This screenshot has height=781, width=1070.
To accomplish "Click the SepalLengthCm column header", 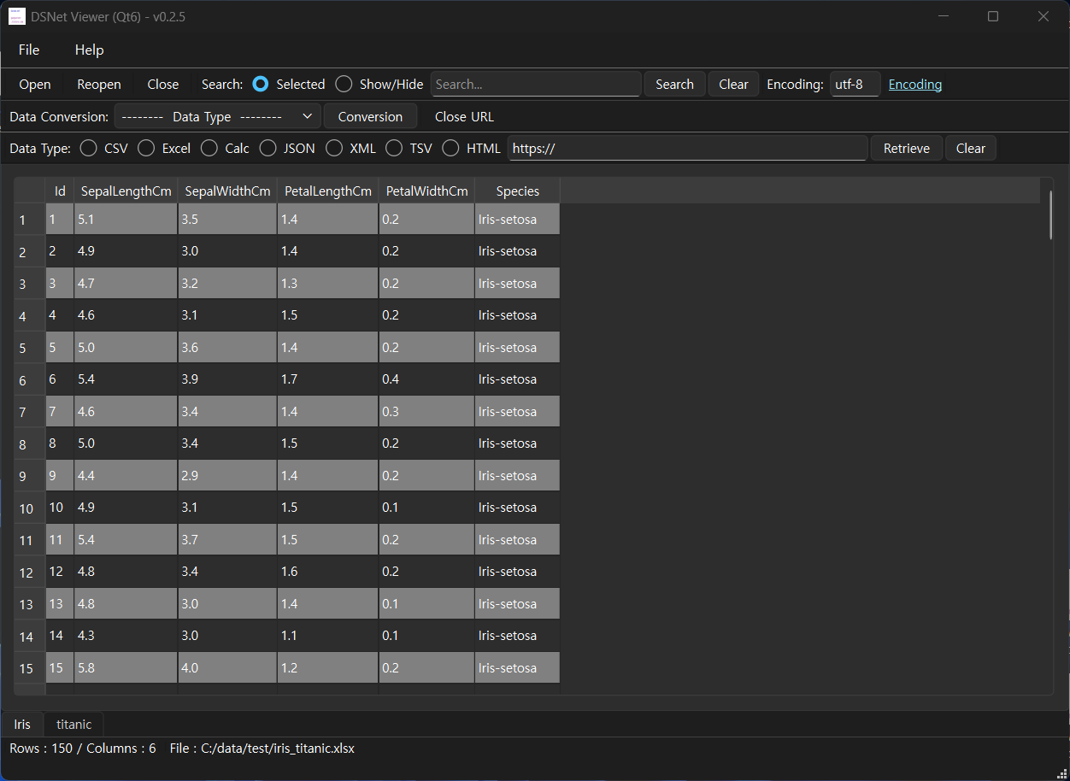I will [126, 191].
